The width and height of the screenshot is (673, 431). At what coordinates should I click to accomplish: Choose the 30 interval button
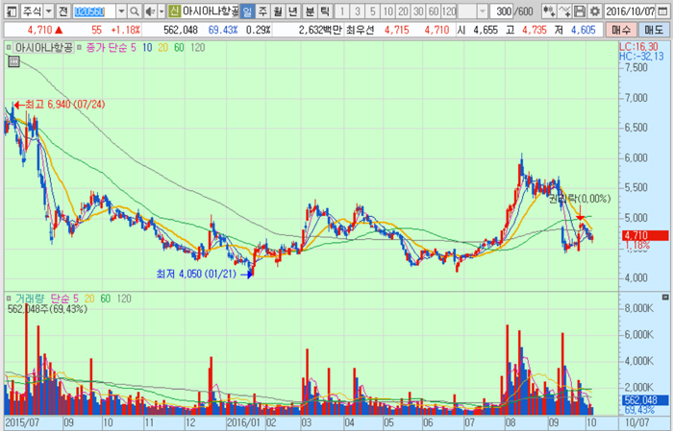click(419, 12)
